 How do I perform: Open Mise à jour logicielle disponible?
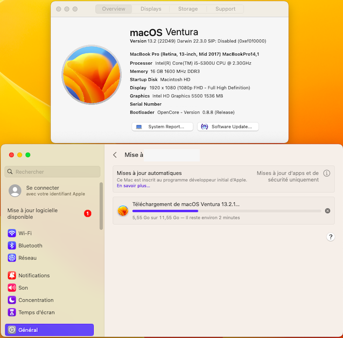49,213
